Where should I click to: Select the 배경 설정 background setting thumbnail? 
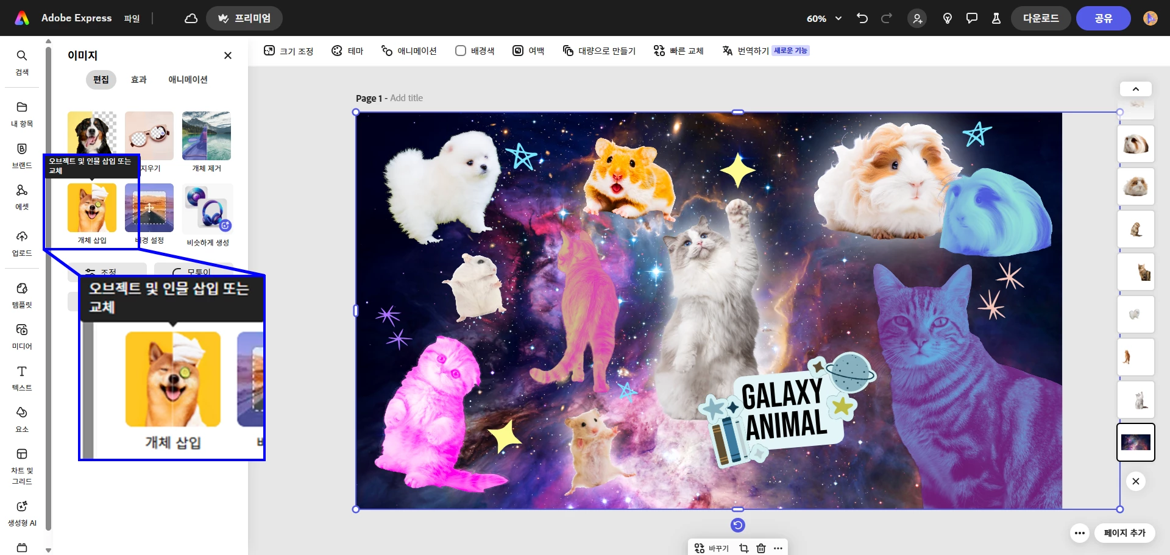tap(149, 208)
